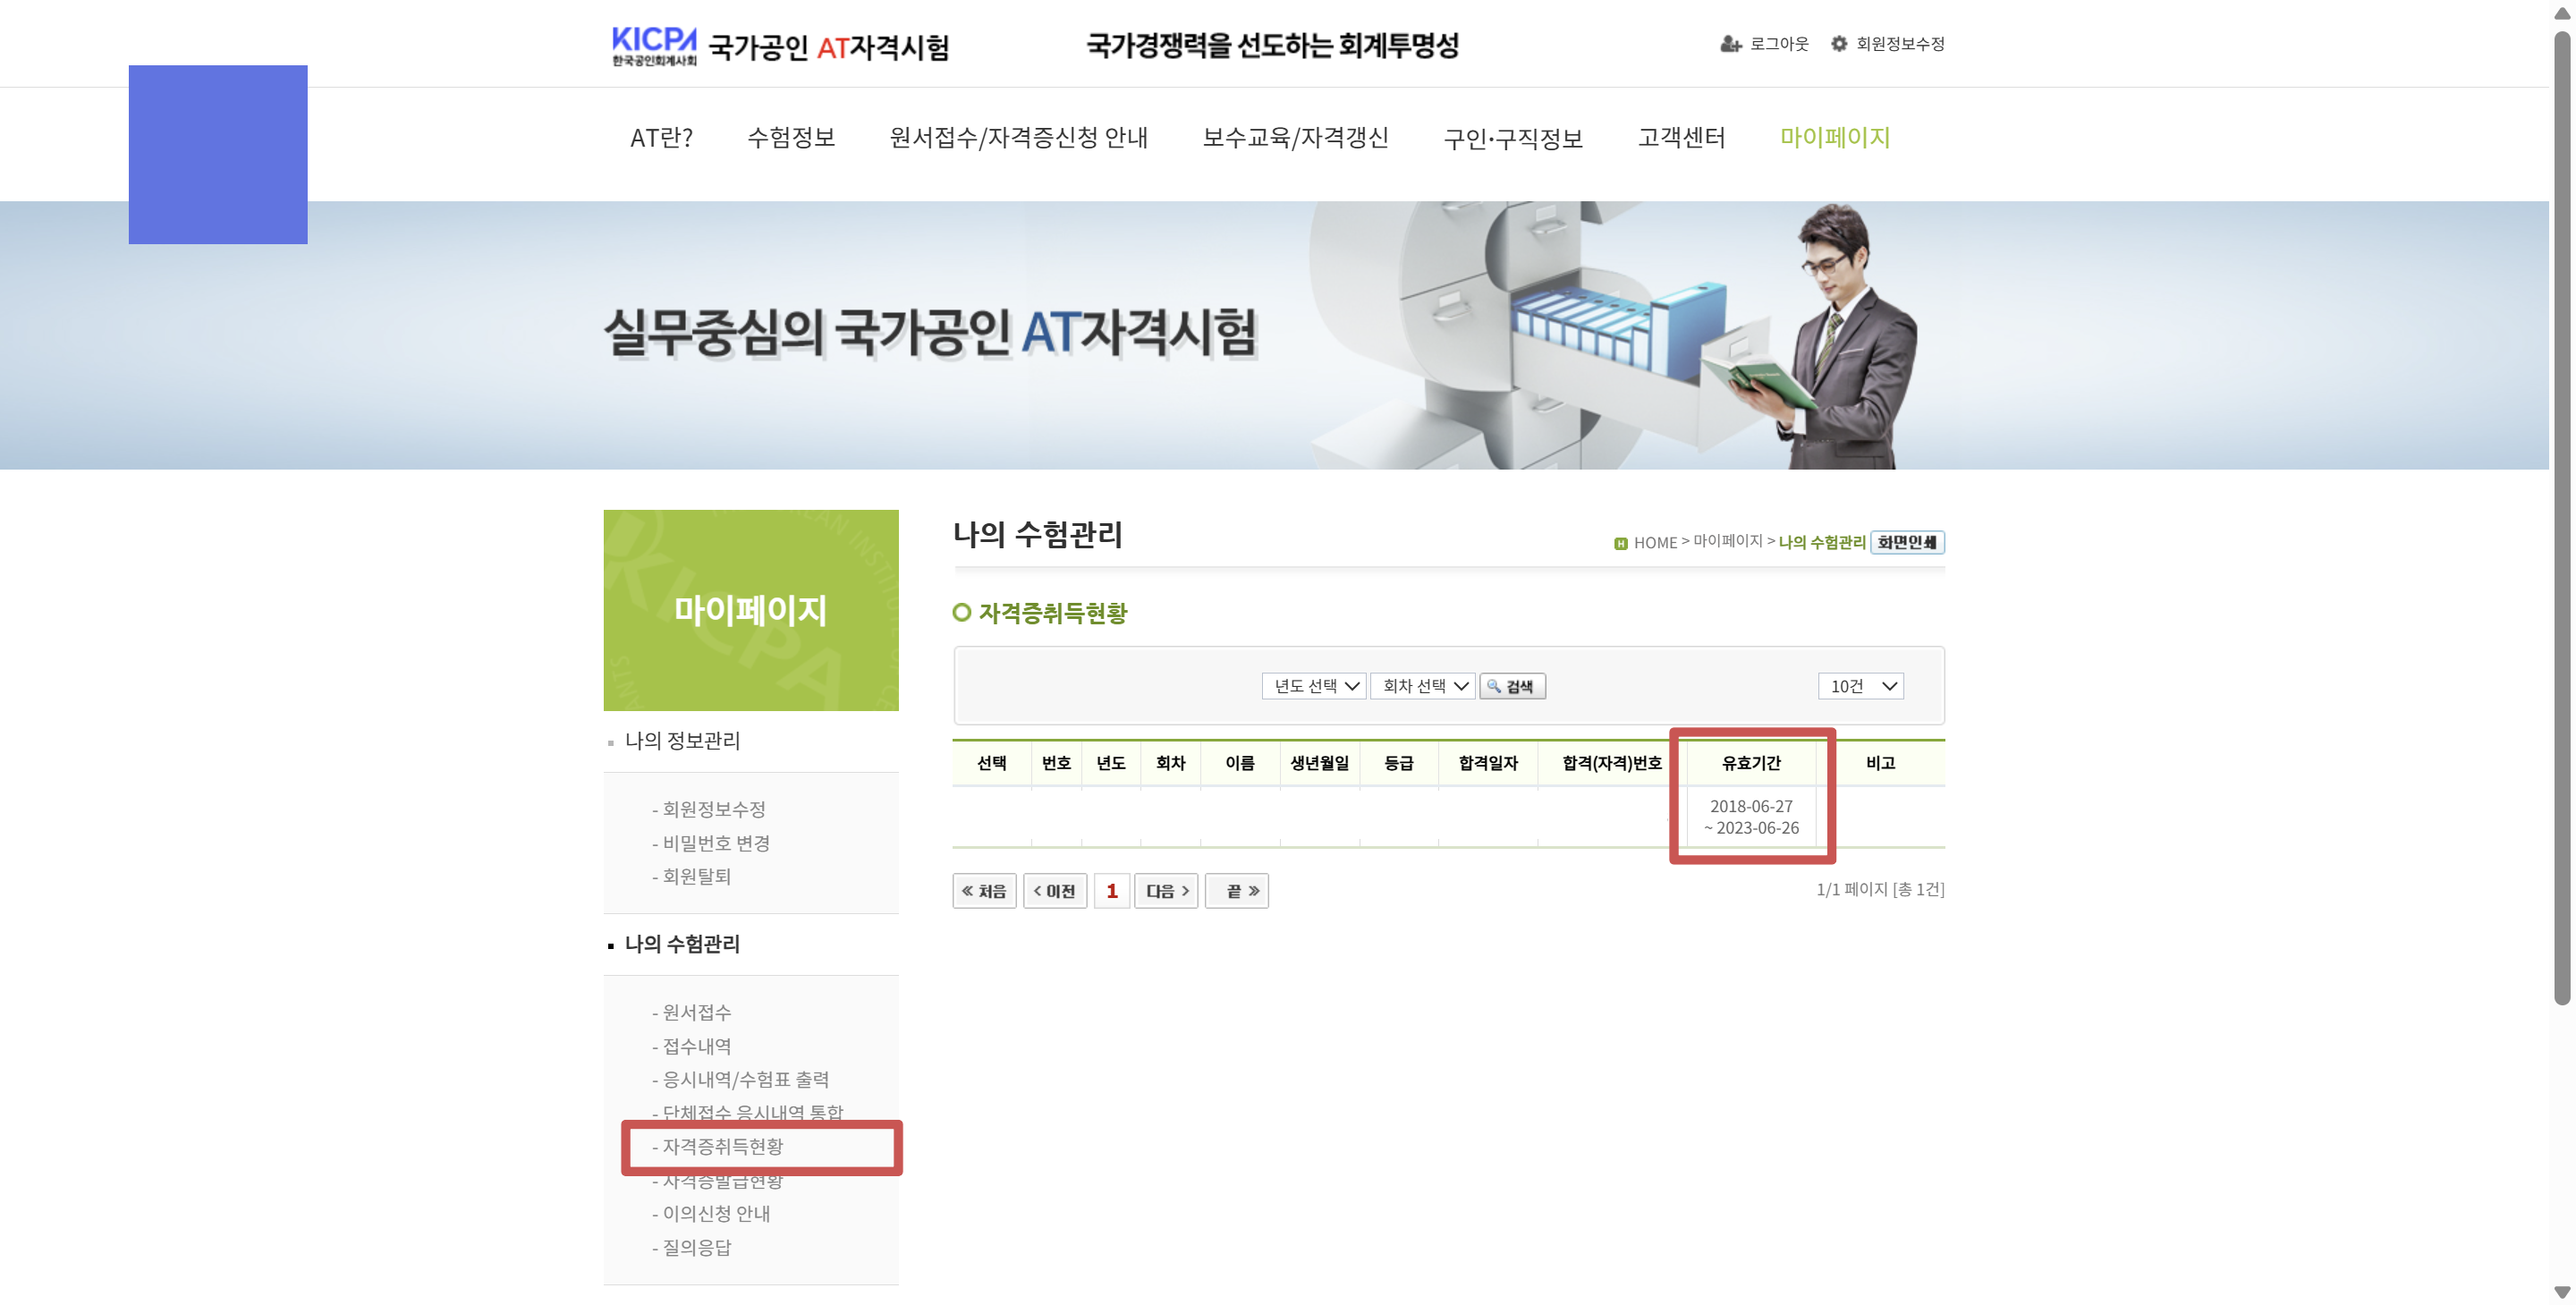Click the 회원정보수정 gear icon
Image resolution: width=2576 pixels, height=1305 pixels.
pos(1838,44)
